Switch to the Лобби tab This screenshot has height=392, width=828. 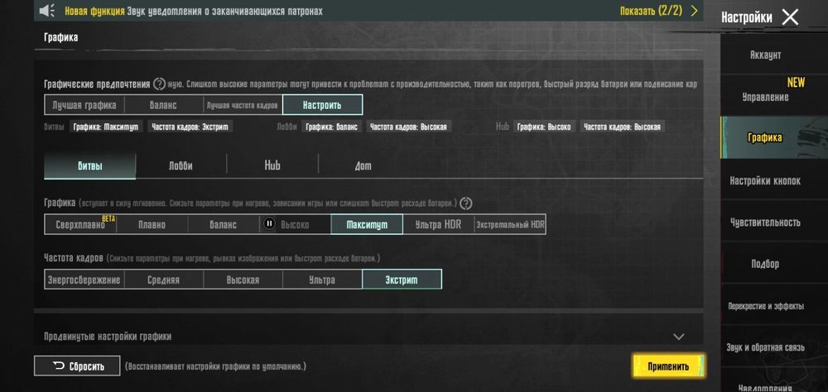click(181, 165)
